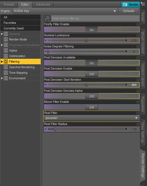Open the Engine NVIDIA Iray dropdown
This screenshot has height=186, width=147.
coord(65,11)
